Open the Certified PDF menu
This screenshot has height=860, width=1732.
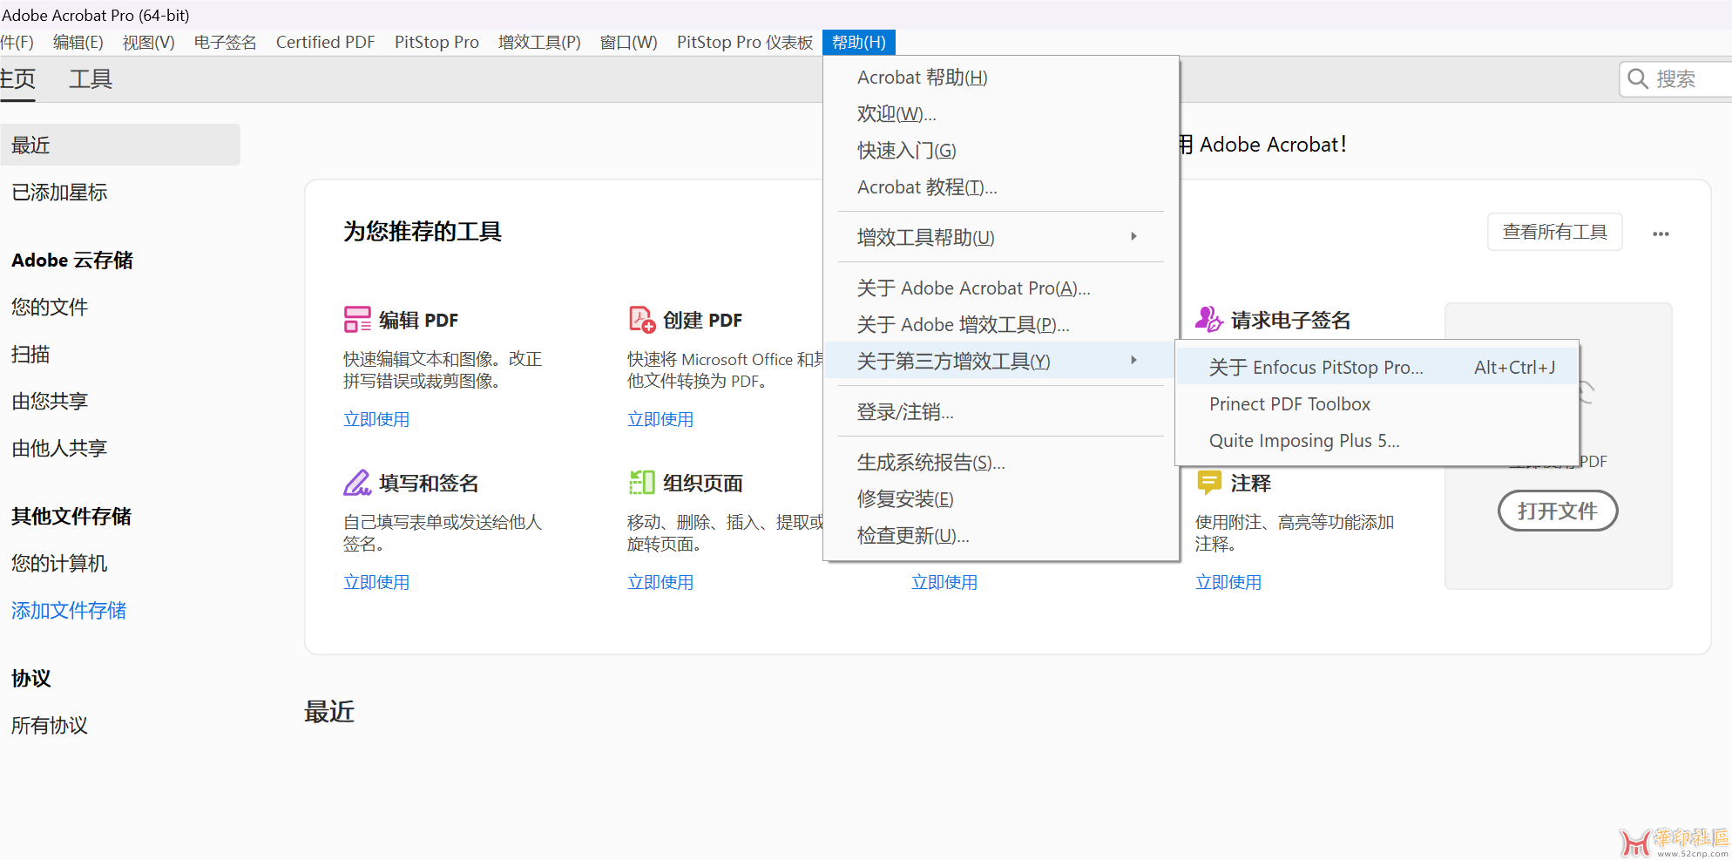coord(325,43)
